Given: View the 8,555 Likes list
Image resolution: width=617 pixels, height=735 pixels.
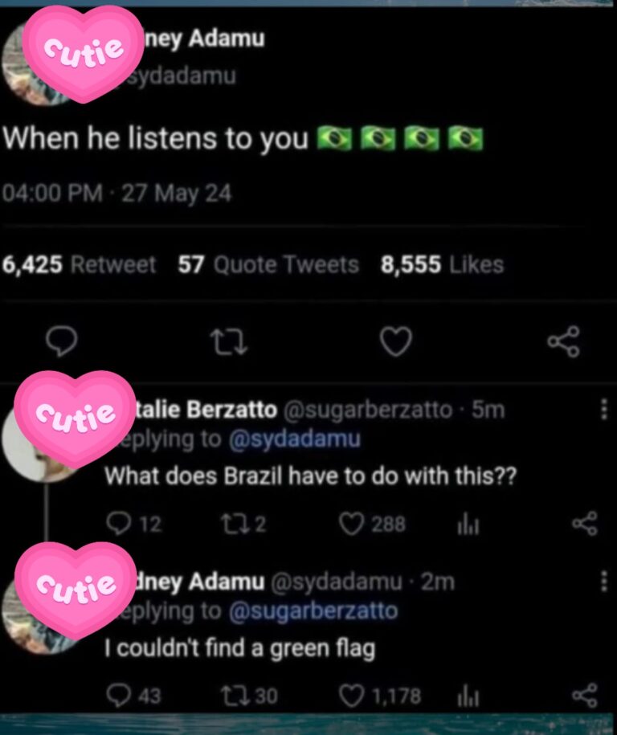Looking at the screenshot, I should pyautogui.click(x=443, y=265).
